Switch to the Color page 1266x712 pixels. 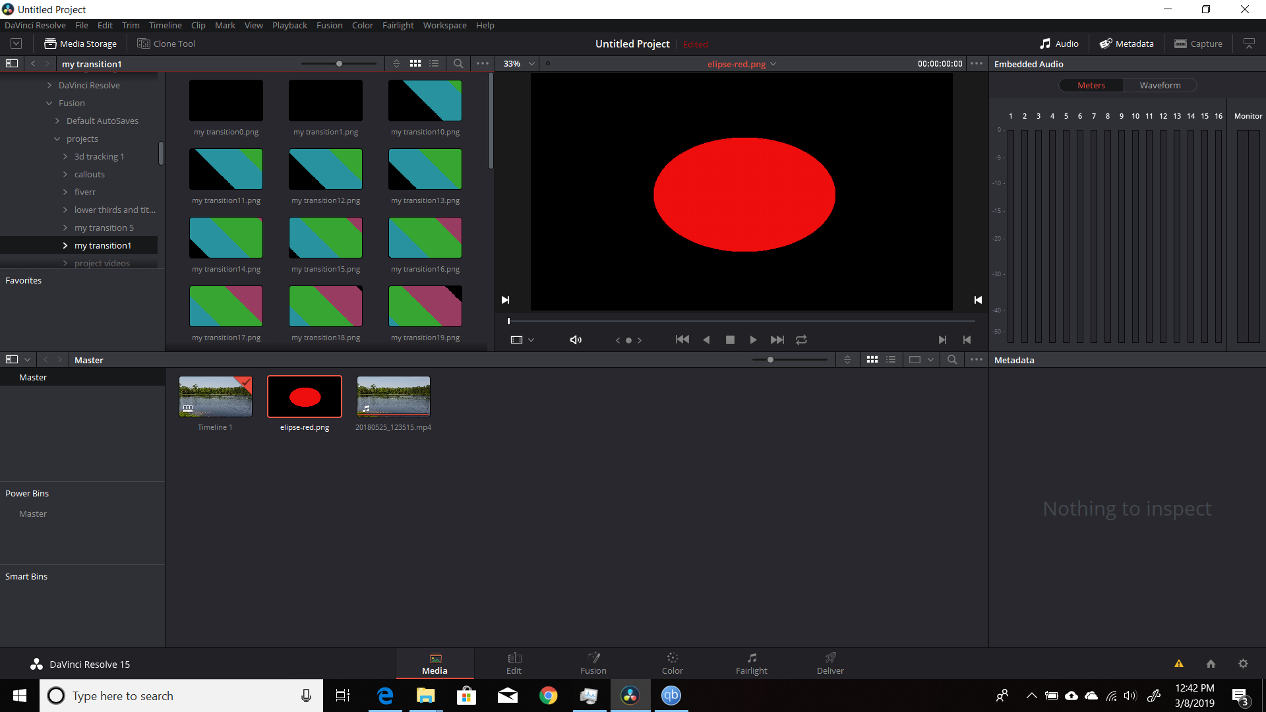[x=673, y=663]
